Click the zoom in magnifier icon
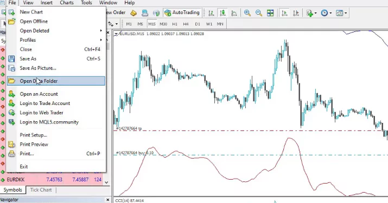 [x=247, y=13]
